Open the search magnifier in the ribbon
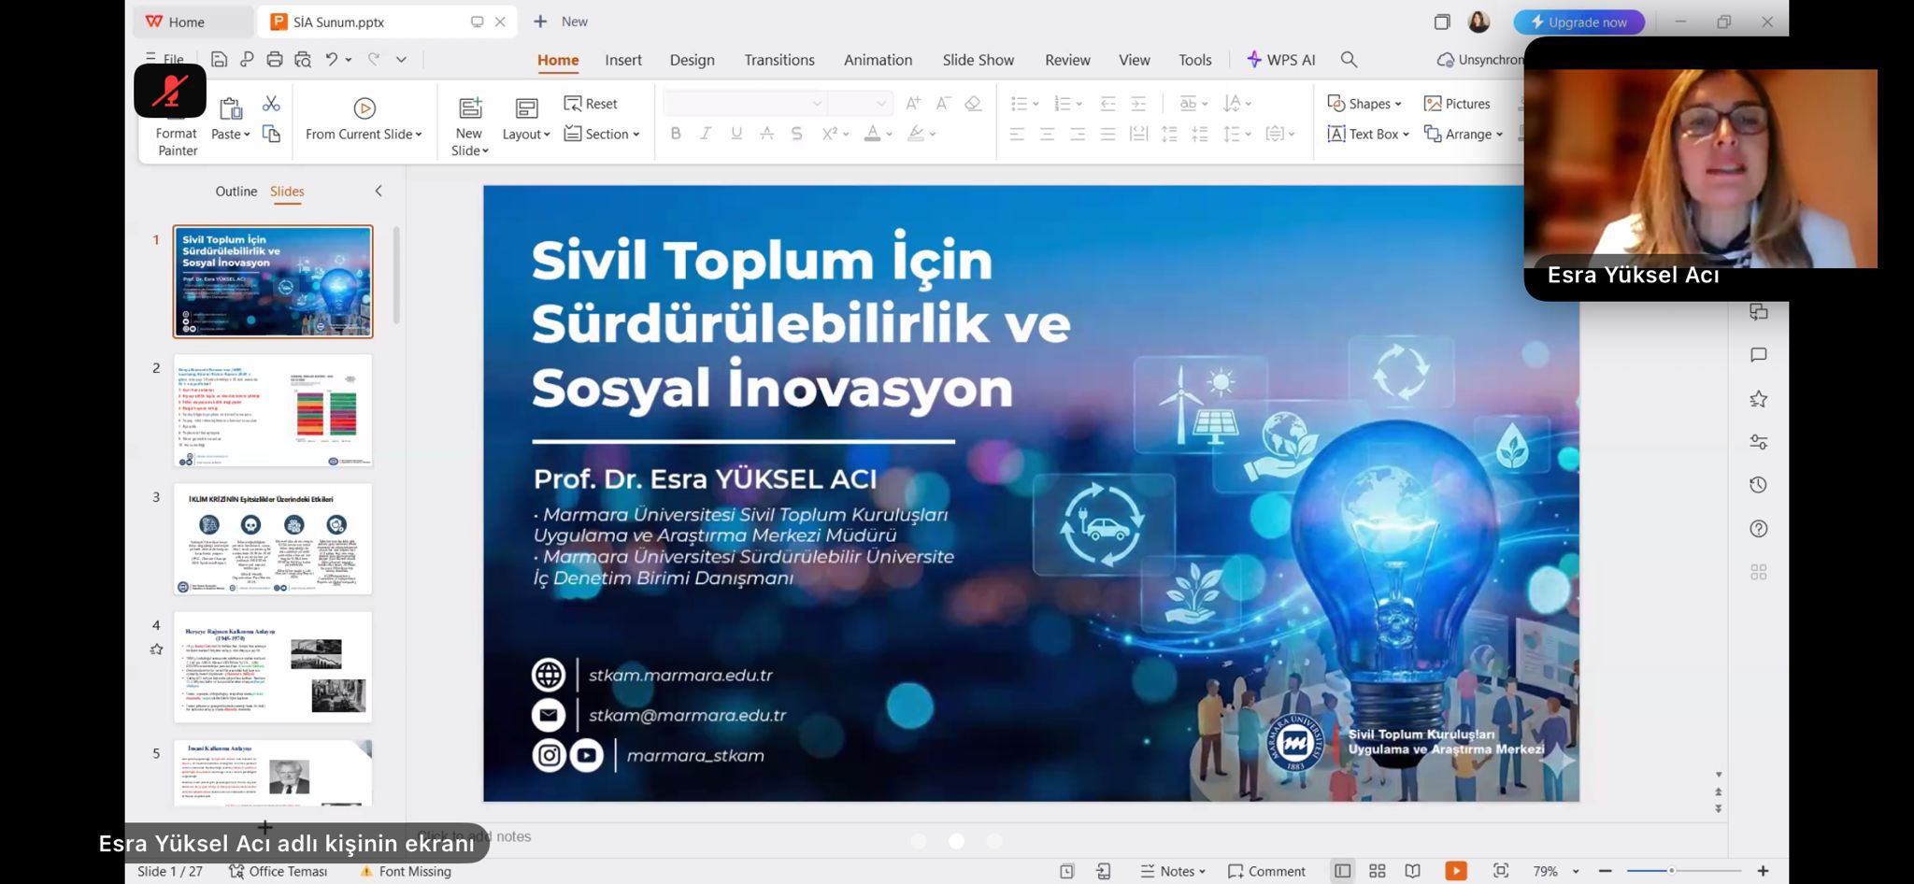 (x=1349, y=60)
